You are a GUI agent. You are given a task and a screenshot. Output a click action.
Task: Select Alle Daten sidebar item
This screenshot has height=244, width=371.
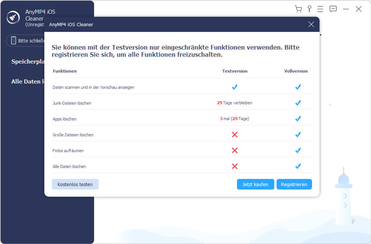[28, 82]
